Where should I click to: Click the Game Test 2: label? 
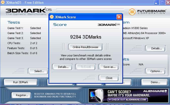coord(15,33)
